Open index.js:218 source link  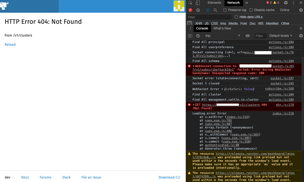pos(283,114)
